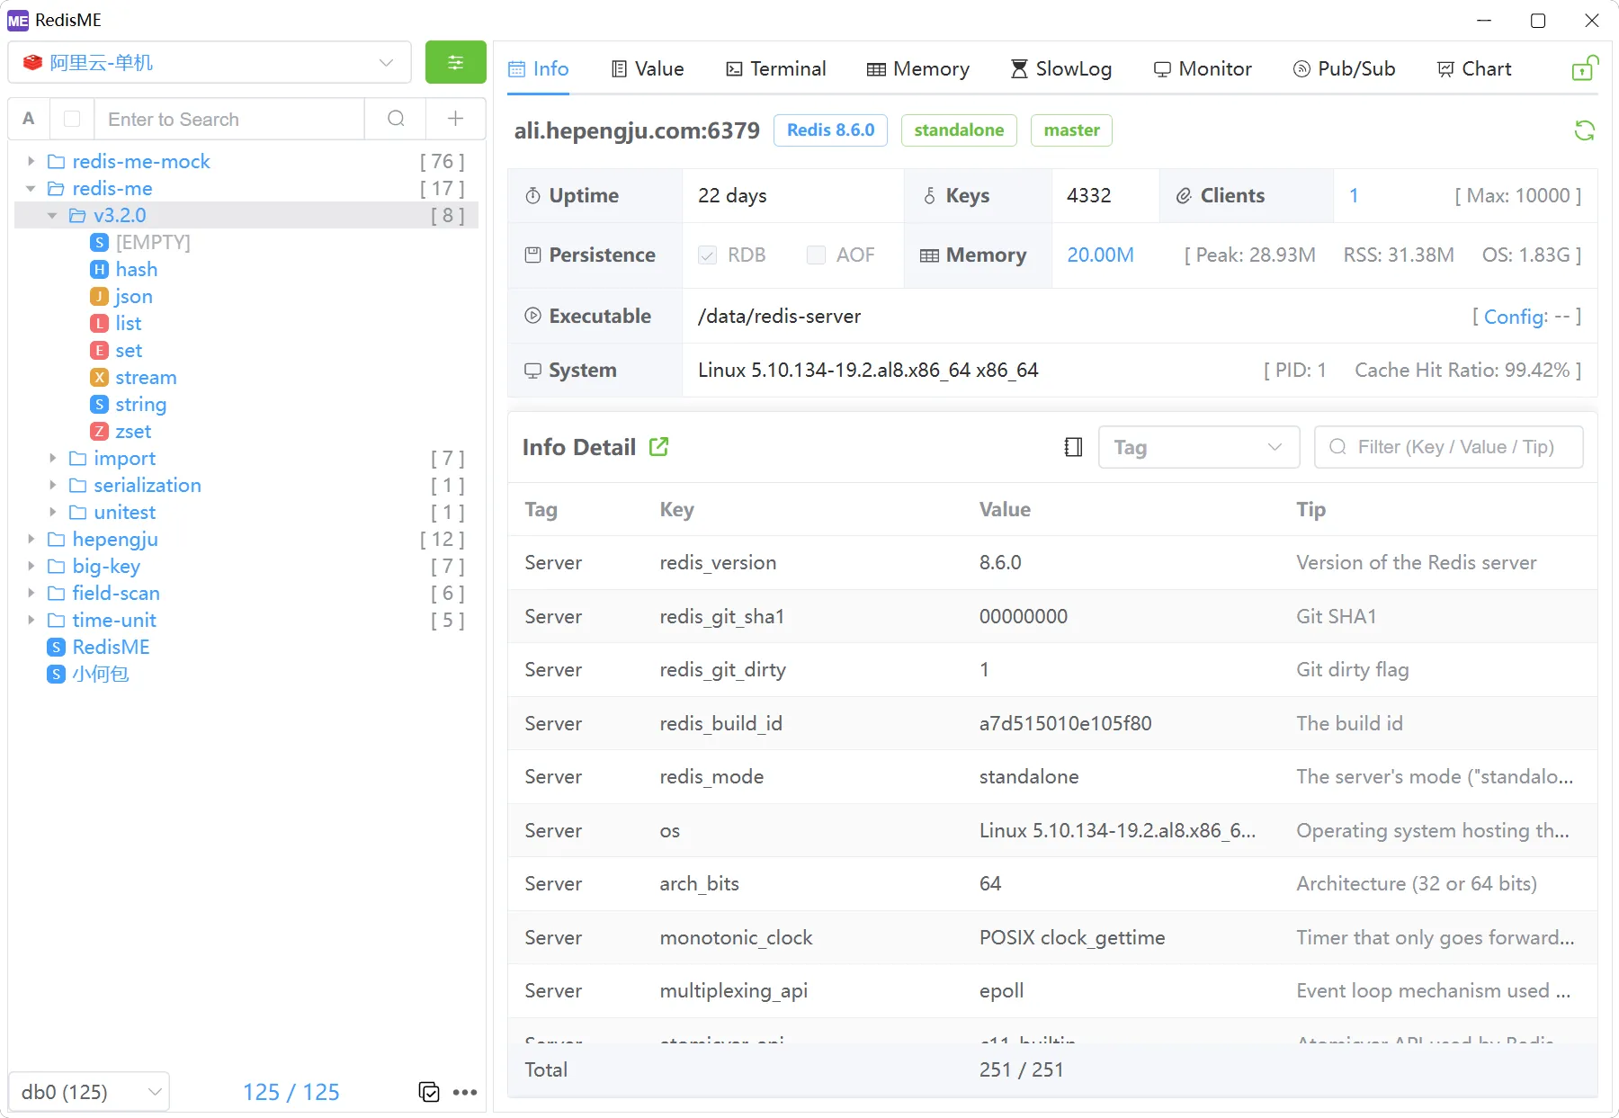Open Info Detail in external window icon
Viewport: 1619px width, 1118px height.
tap(659, 446)
